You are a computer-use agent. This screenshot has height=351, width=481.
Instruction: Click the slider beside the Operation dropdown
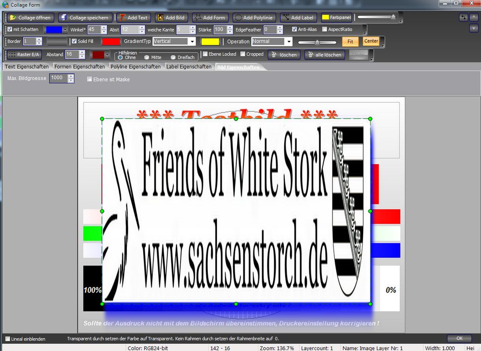(x=317, y=42)
